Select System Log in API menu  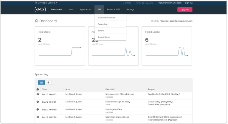(x=110, y=24)
